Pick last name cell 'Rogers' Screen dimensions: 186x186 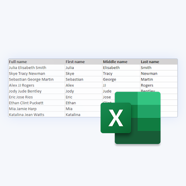tap(159, 85)
